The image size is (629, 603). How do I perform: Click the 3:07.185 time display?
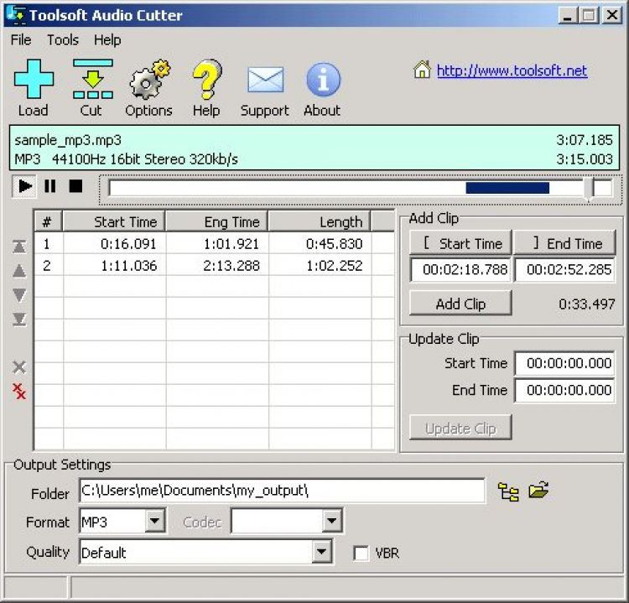point(584,140)
